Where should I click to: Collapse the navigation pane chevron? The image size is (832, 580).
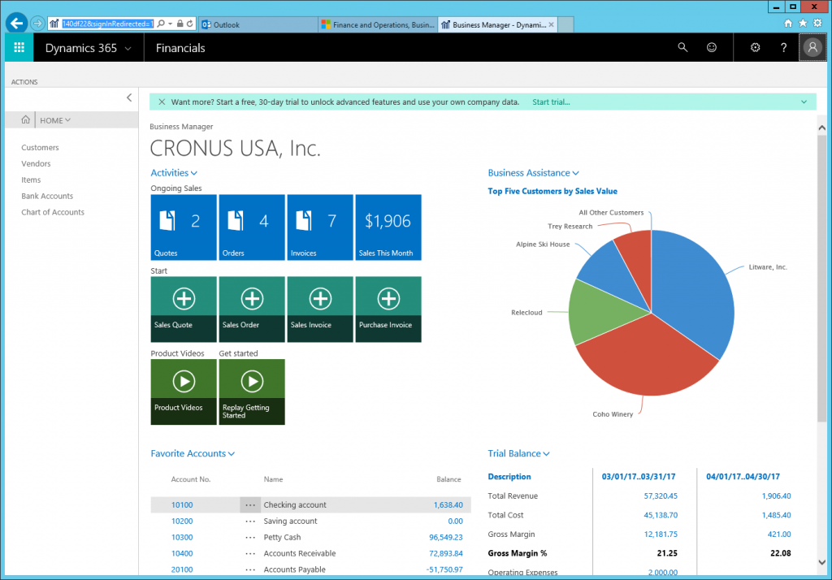coord(129,97)
